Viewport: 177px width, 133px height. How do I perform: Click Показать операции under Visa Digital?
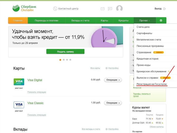tap(37, 92)
